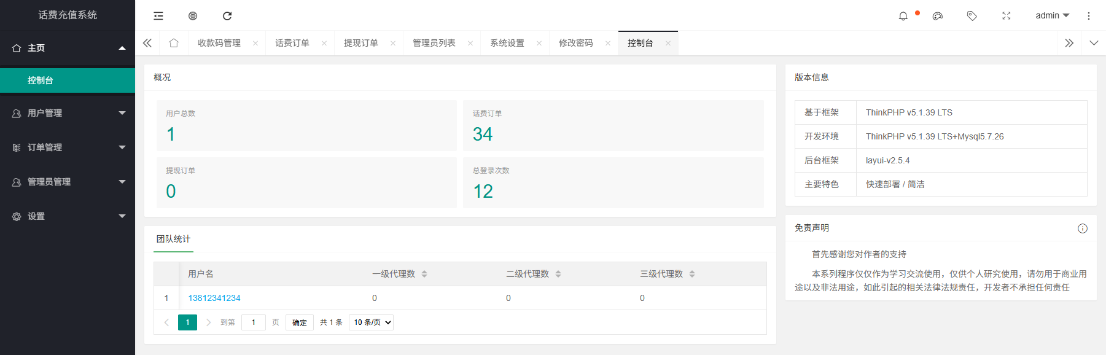Image resolution: width=1106 pixels, height=355 pixels.
Task: Sort by 一级代理数 column
Action: 424,274
